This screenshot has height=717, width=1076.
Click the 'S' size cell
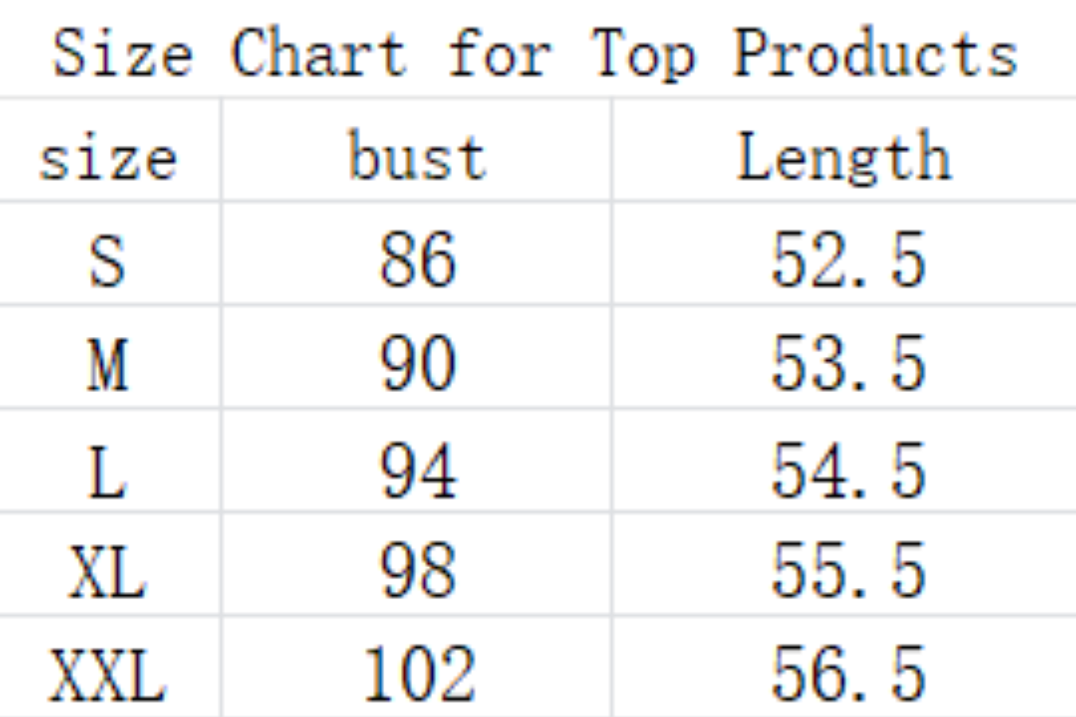(x=108, y=260)
